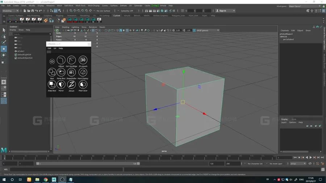
Task: Click the time range slider bar
Action: point(88,163)
